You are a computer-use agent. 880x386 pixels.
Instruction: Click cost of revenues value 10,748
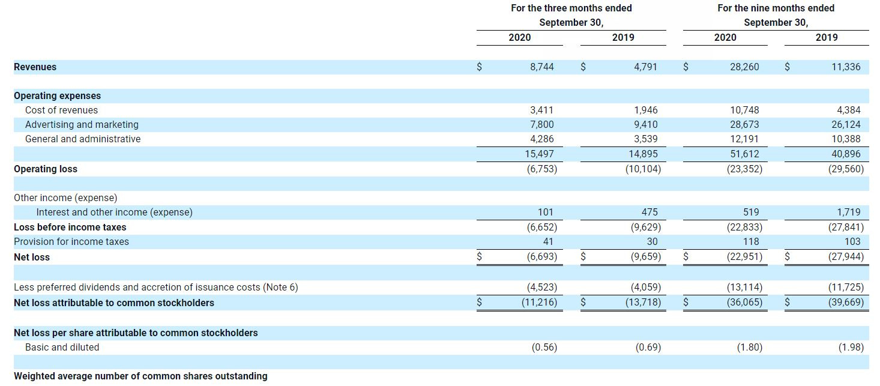[744, 110]
